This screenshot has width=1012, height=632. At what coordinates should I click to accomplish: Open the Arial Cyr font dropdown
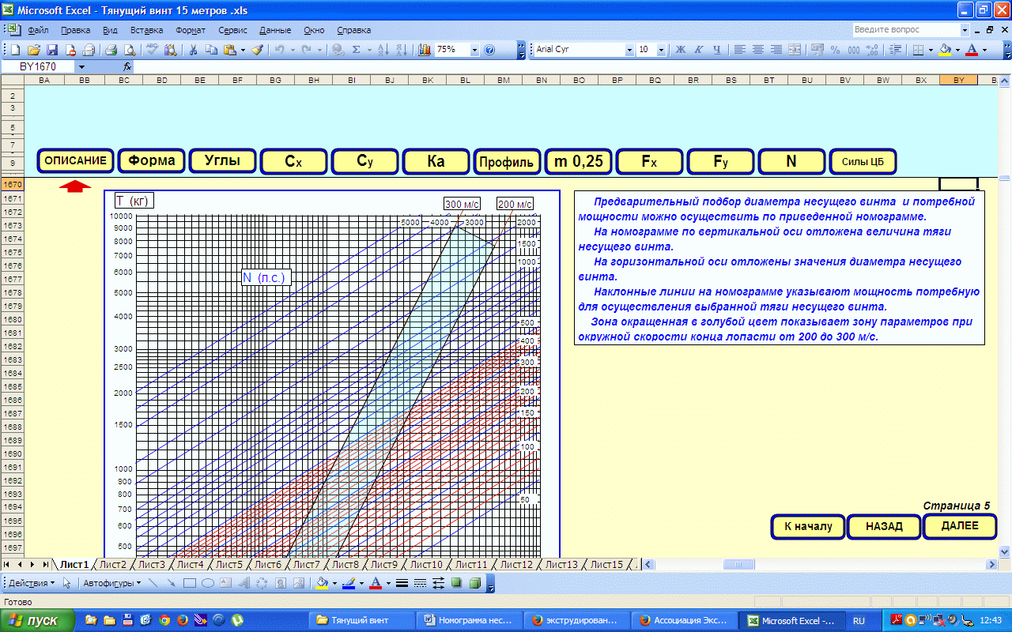click(x=629, y=49)
